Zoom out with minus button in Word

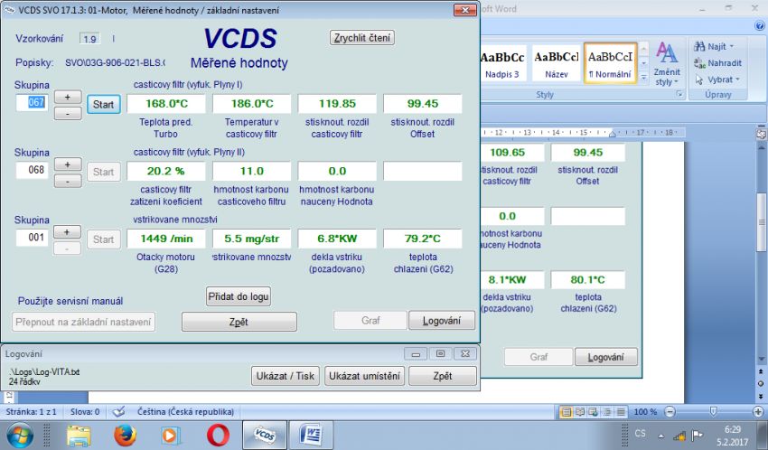pyautogui.click(x=670, y=412)
